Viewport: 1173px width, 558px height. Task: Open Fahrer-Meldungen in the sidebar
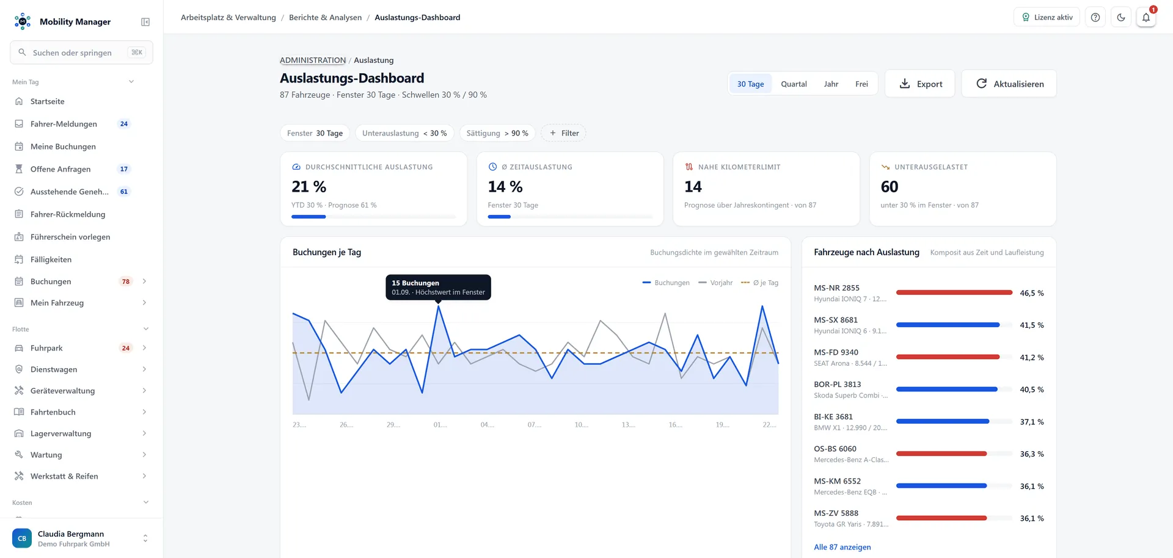pyautogui.click(x=81, y=124)
